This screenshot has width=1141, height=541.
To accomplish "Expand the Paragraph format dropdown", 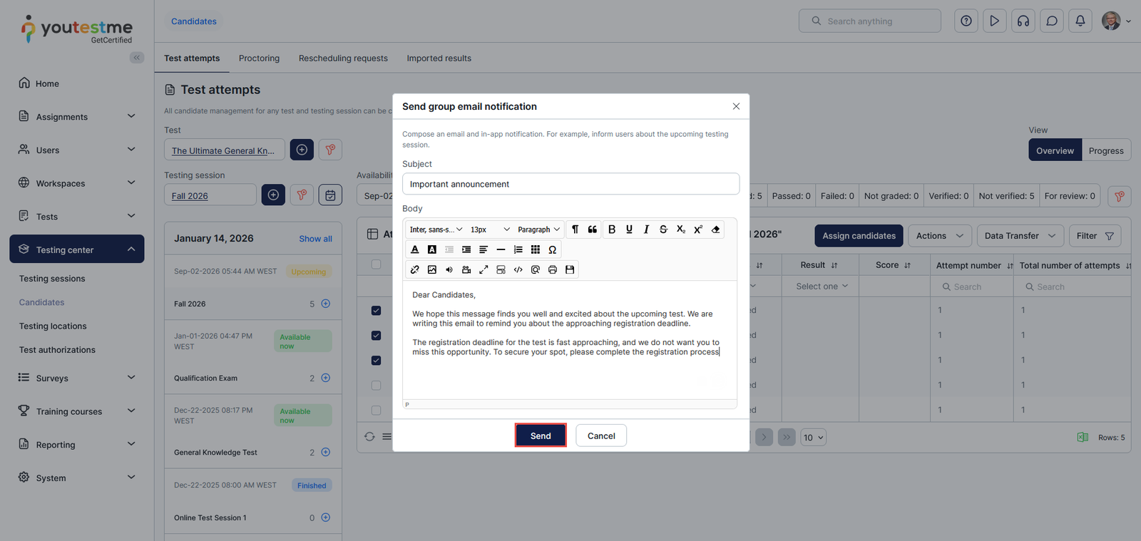I will (538, 230).
